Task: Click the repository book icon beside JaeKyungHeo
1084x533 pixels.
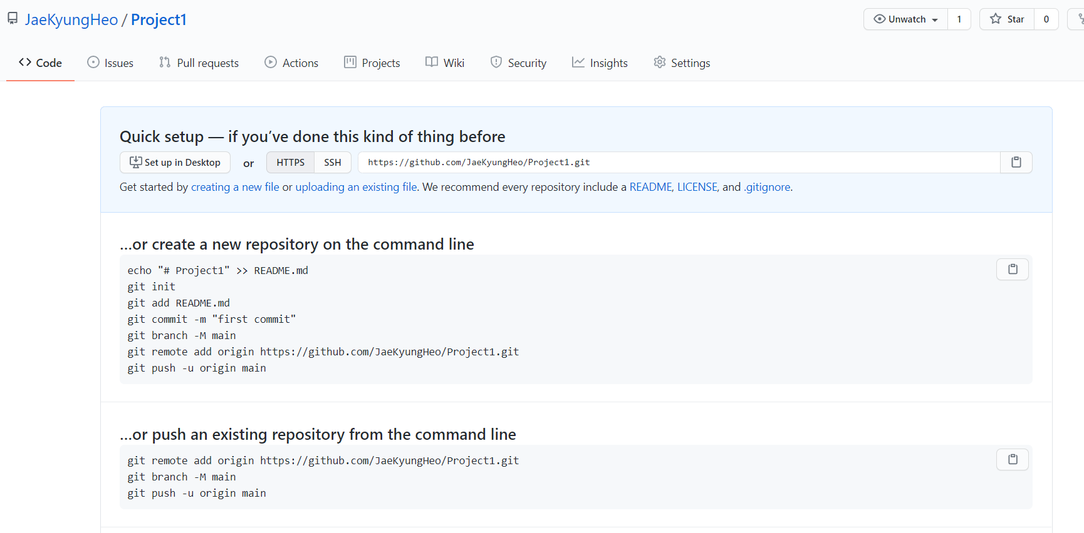Action: pyautogui.click(x=13, y=19)
